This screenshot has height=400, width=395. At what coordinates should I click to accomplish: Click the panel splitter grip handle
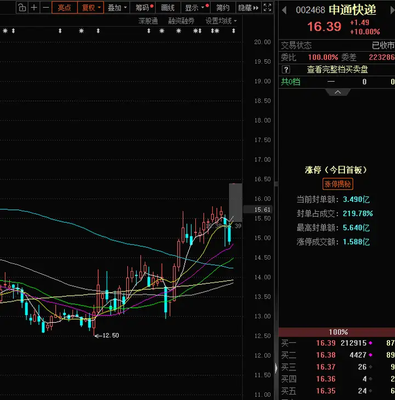pos(276,184)
